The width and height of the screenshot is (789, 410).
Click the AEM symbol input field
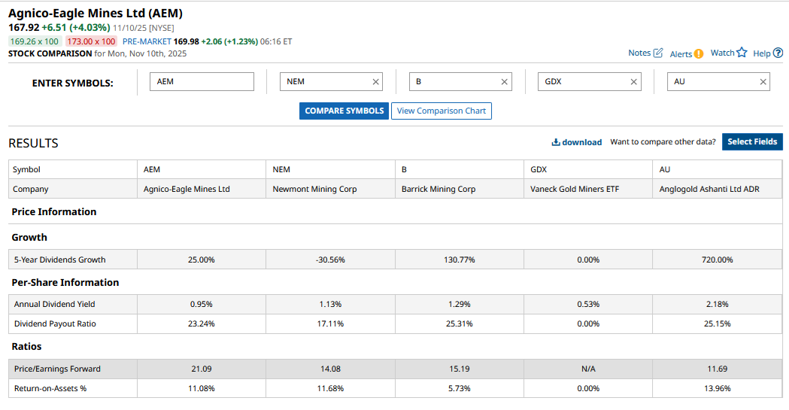coord(202,81)
